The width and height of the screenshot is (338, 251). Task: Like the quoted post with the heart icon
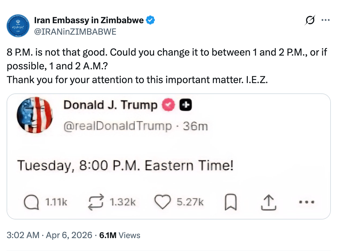pyautogui.click(x=162, y=202)
